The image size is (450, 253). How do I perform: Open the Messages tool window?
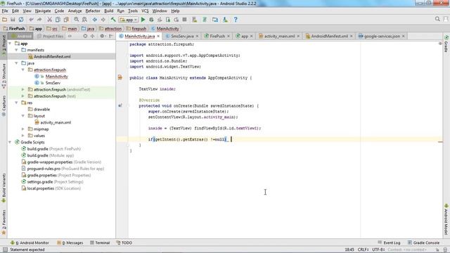(x=70, y=242)
